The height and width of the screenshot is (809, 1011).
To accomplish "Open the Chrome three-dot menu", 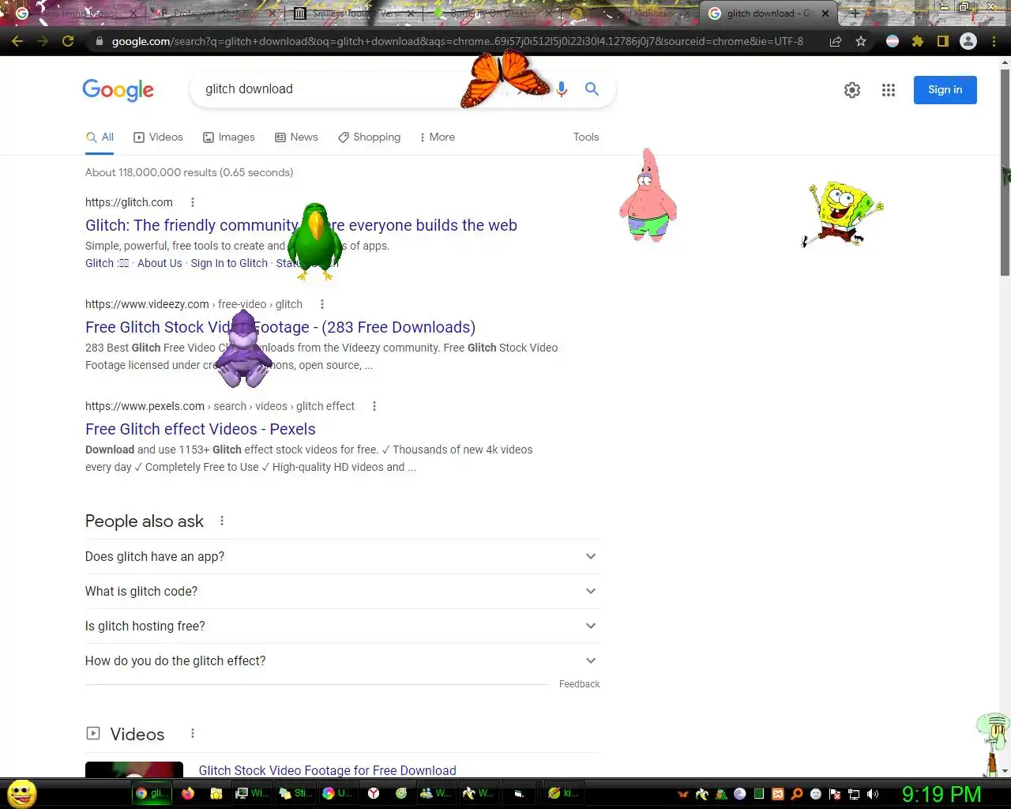I will coord(994,41).
